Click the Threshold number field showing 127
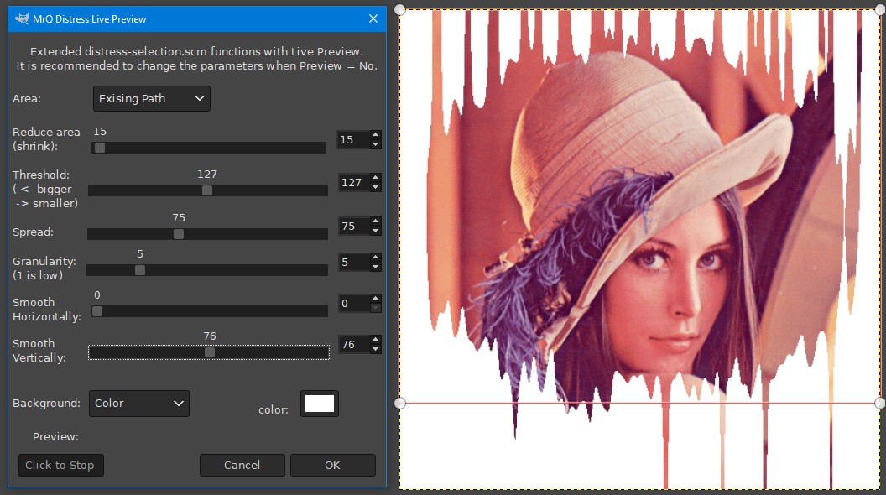The height and width of the screenshot is (495, 886). (354, 183)
